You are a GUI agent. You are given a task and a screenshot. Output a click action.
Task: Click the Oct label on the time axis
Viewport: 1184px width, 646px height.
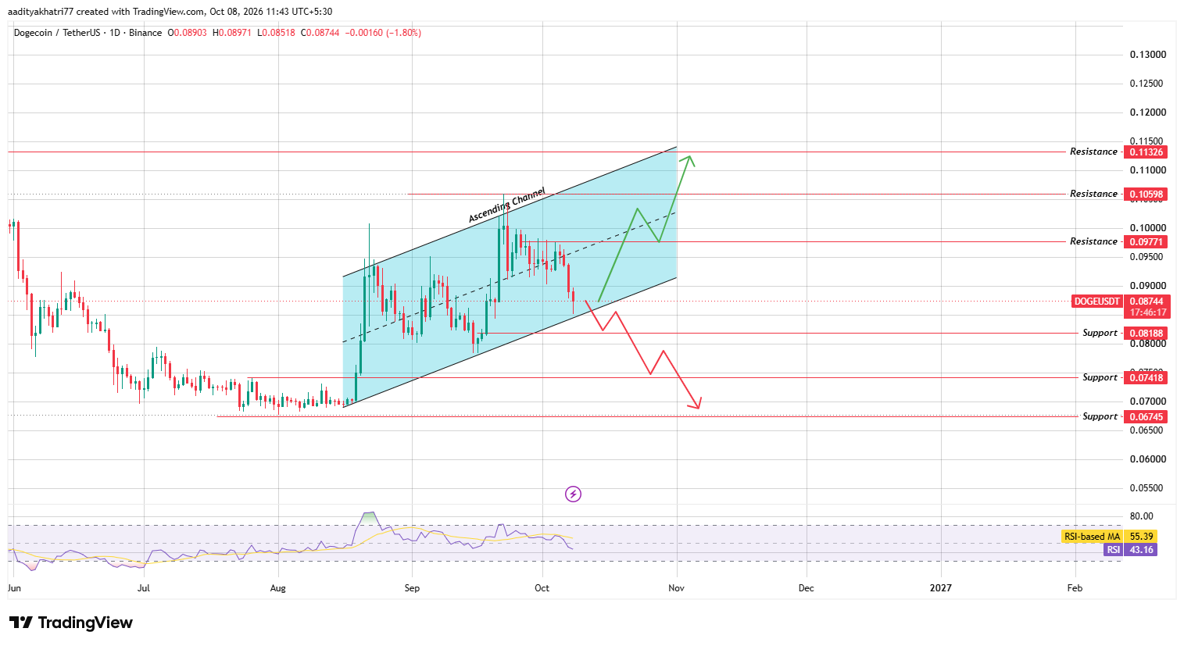click(542, 588)
